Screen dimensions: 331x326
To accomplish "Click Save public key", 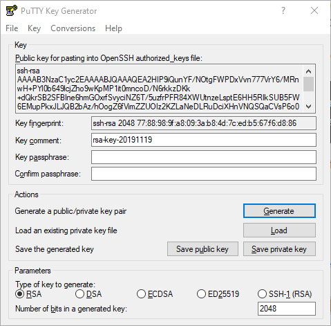I will click(202, 249).
